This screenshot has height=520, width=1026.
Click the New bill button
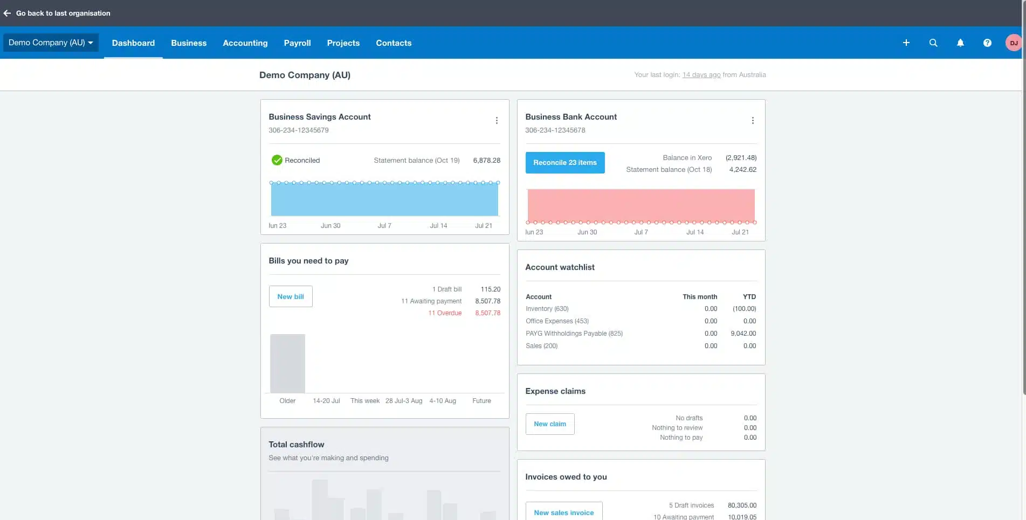coord(290,296)
